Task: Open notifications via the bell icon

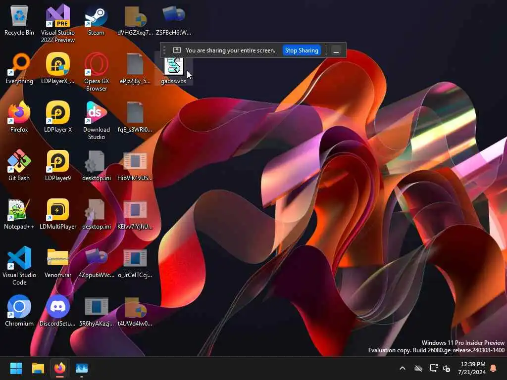Action: point(494,368)
